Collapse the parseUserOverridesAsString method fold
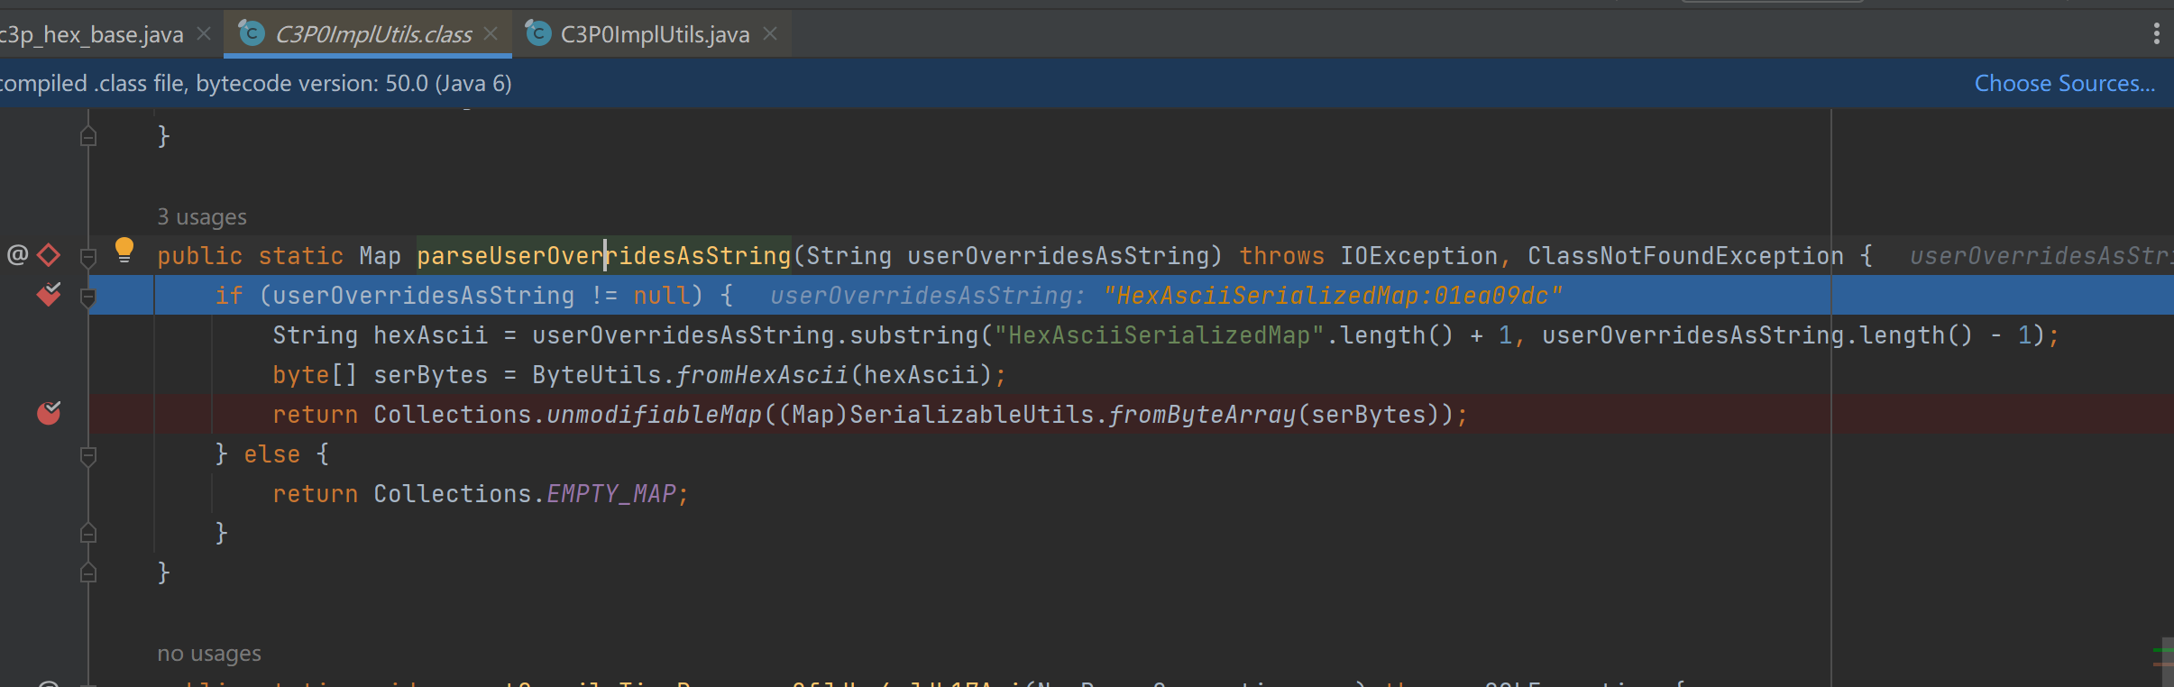The height and width of the screenshot is (687, 2174). [88, 257]
